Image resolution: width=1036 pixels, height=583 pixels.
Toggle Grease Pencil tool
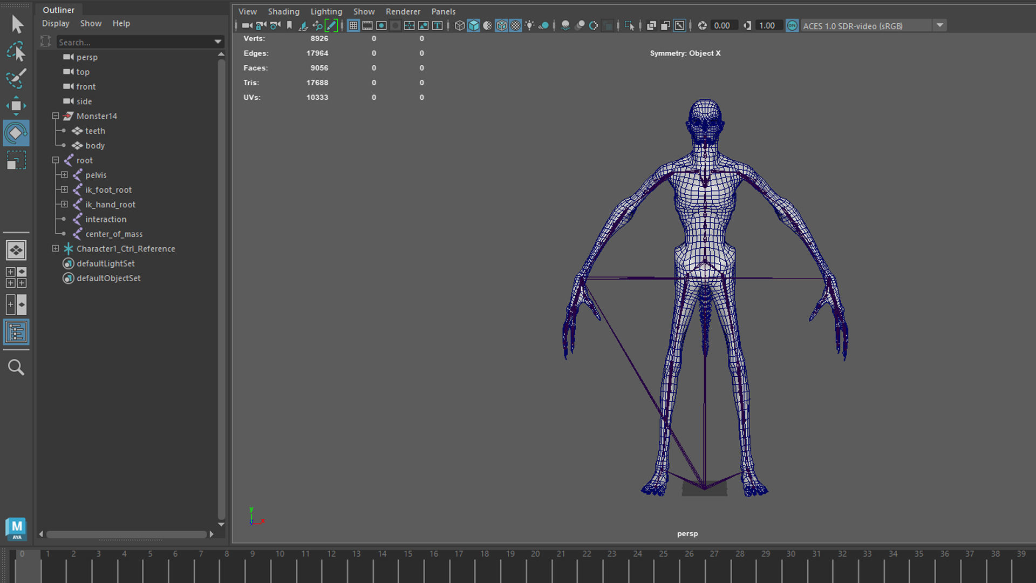331,25
